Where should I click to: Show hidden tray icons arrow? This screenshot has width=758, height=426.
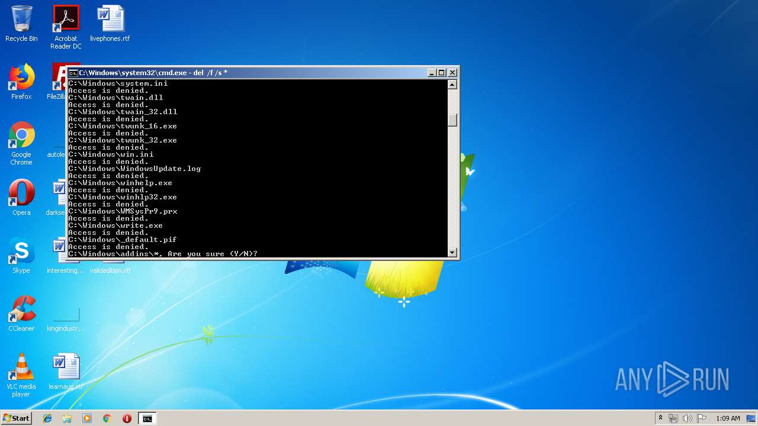[660, 418]
